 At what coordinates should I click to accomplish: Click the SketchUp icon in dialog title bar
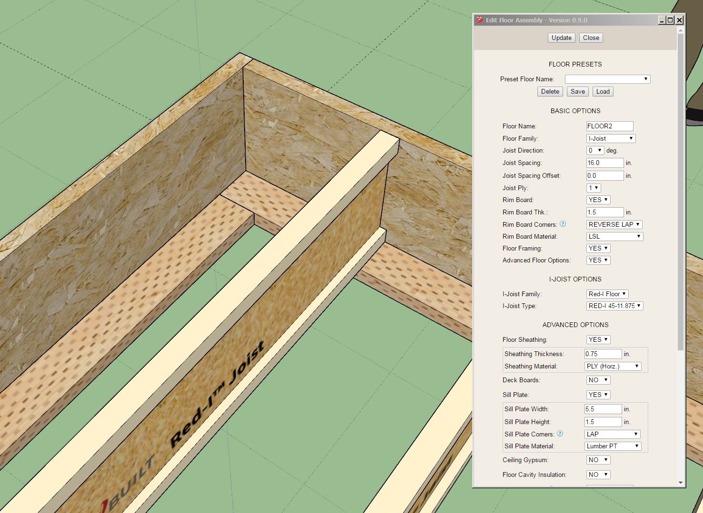coord(479,20)
